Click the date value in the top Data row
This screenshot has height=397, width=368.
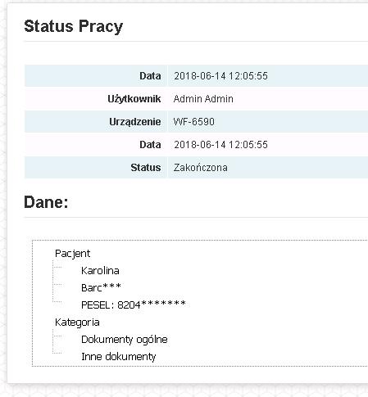point(220,76)
